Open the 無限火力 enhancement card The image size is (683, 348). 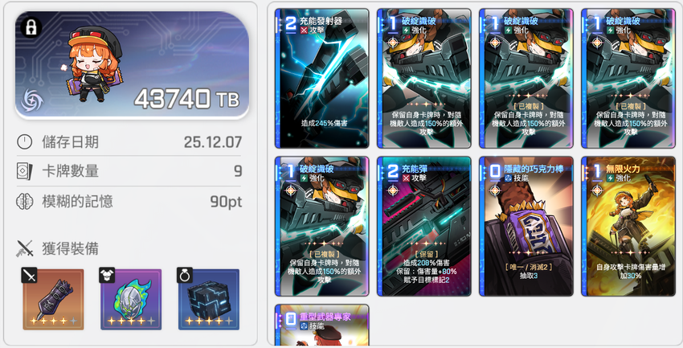point(628,227)
